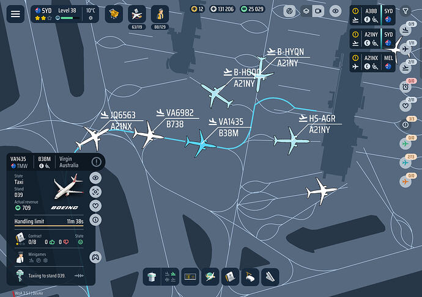Click the gold coin counter showing 12
Viewport: 422px width, 297px height.
pos(198,9)
